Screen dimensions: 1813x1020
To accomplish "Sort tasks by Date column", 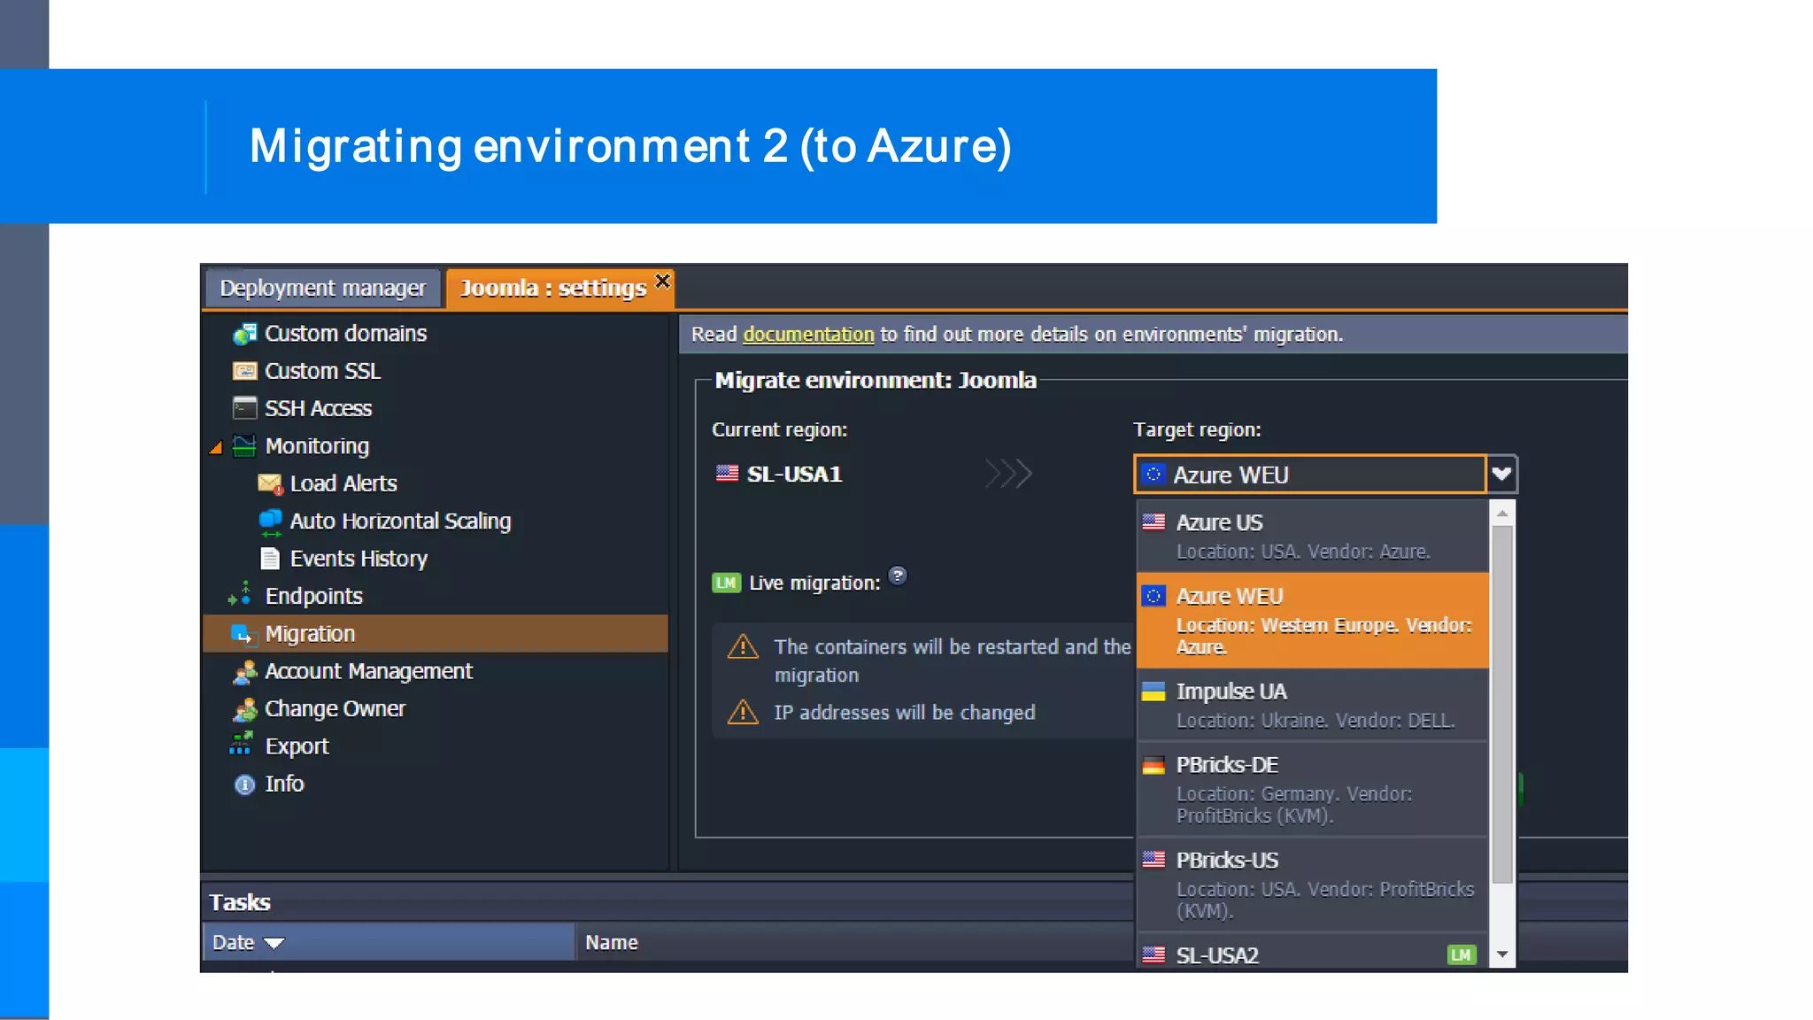I will click(390, 942).
